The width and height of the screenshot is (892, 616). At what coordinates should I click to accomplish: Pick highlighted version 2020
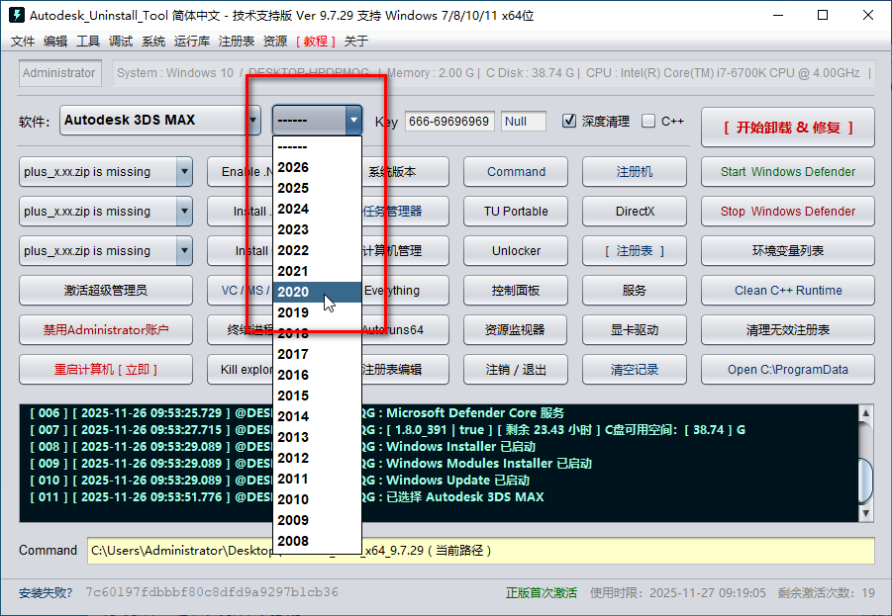(x=317, y=292)
